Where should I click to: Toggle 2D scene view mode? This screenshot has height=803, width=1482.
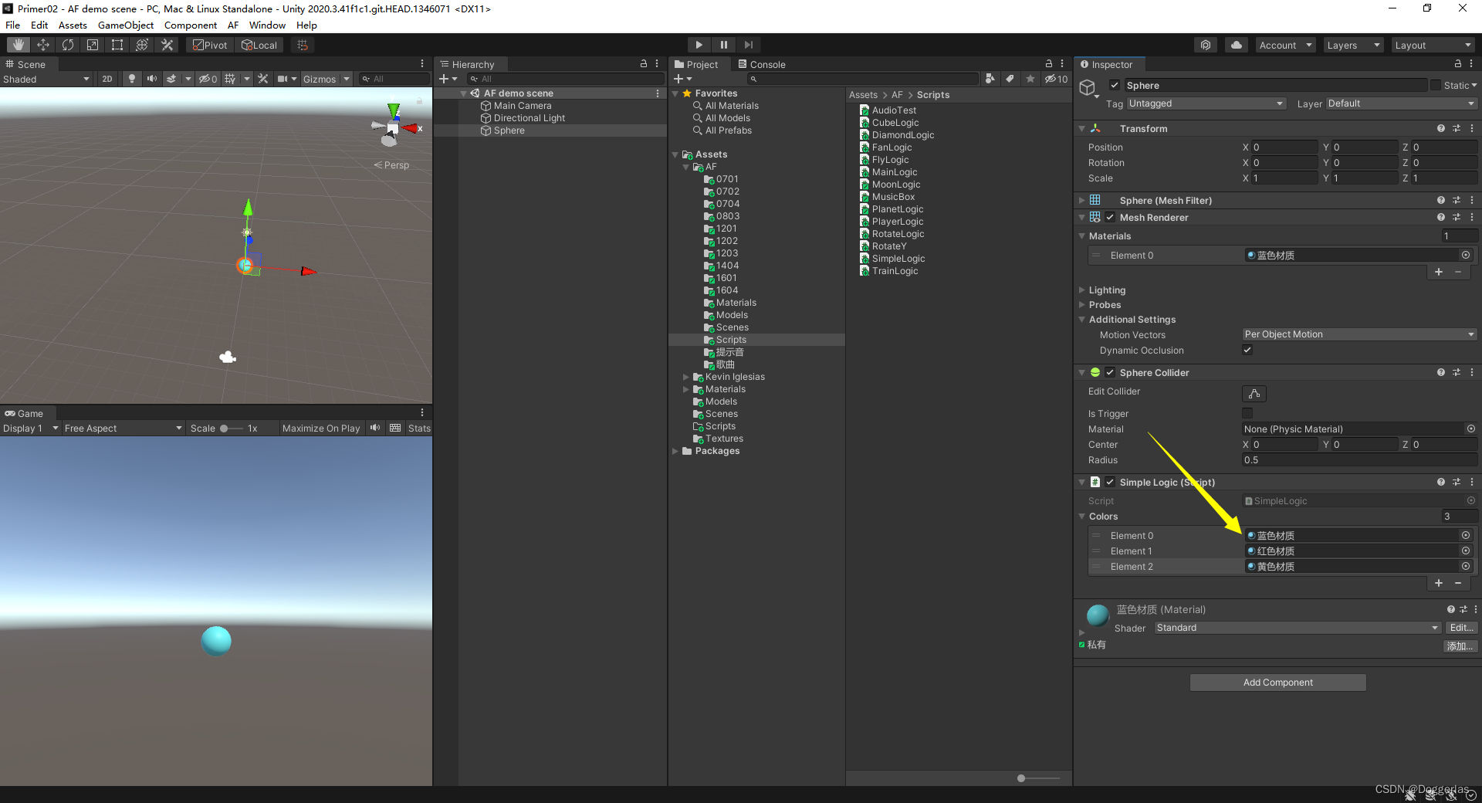point(107,79)
